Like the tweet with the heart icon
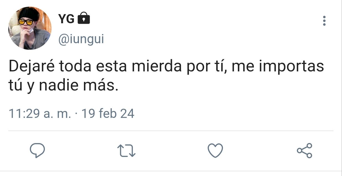 [215, 151]
